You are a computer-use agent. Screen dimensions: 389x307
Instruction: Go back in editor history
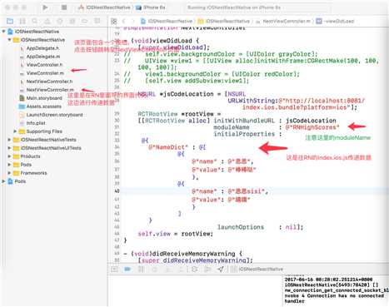point(124,22)
